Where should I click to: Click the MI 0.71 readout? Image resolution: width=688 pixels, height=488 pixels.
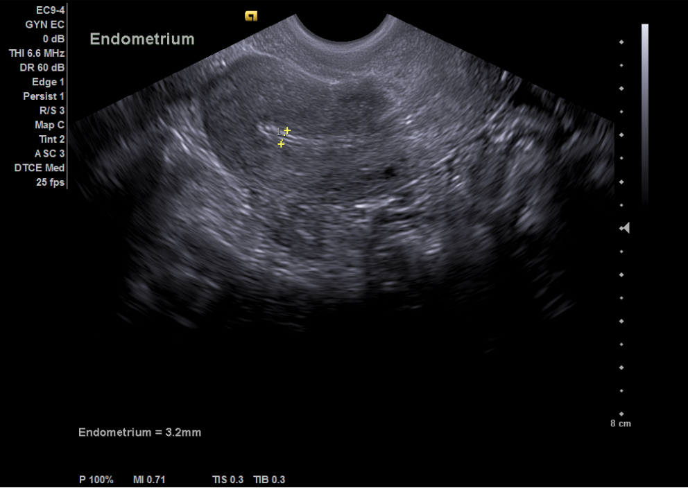(x=149, y=480)
